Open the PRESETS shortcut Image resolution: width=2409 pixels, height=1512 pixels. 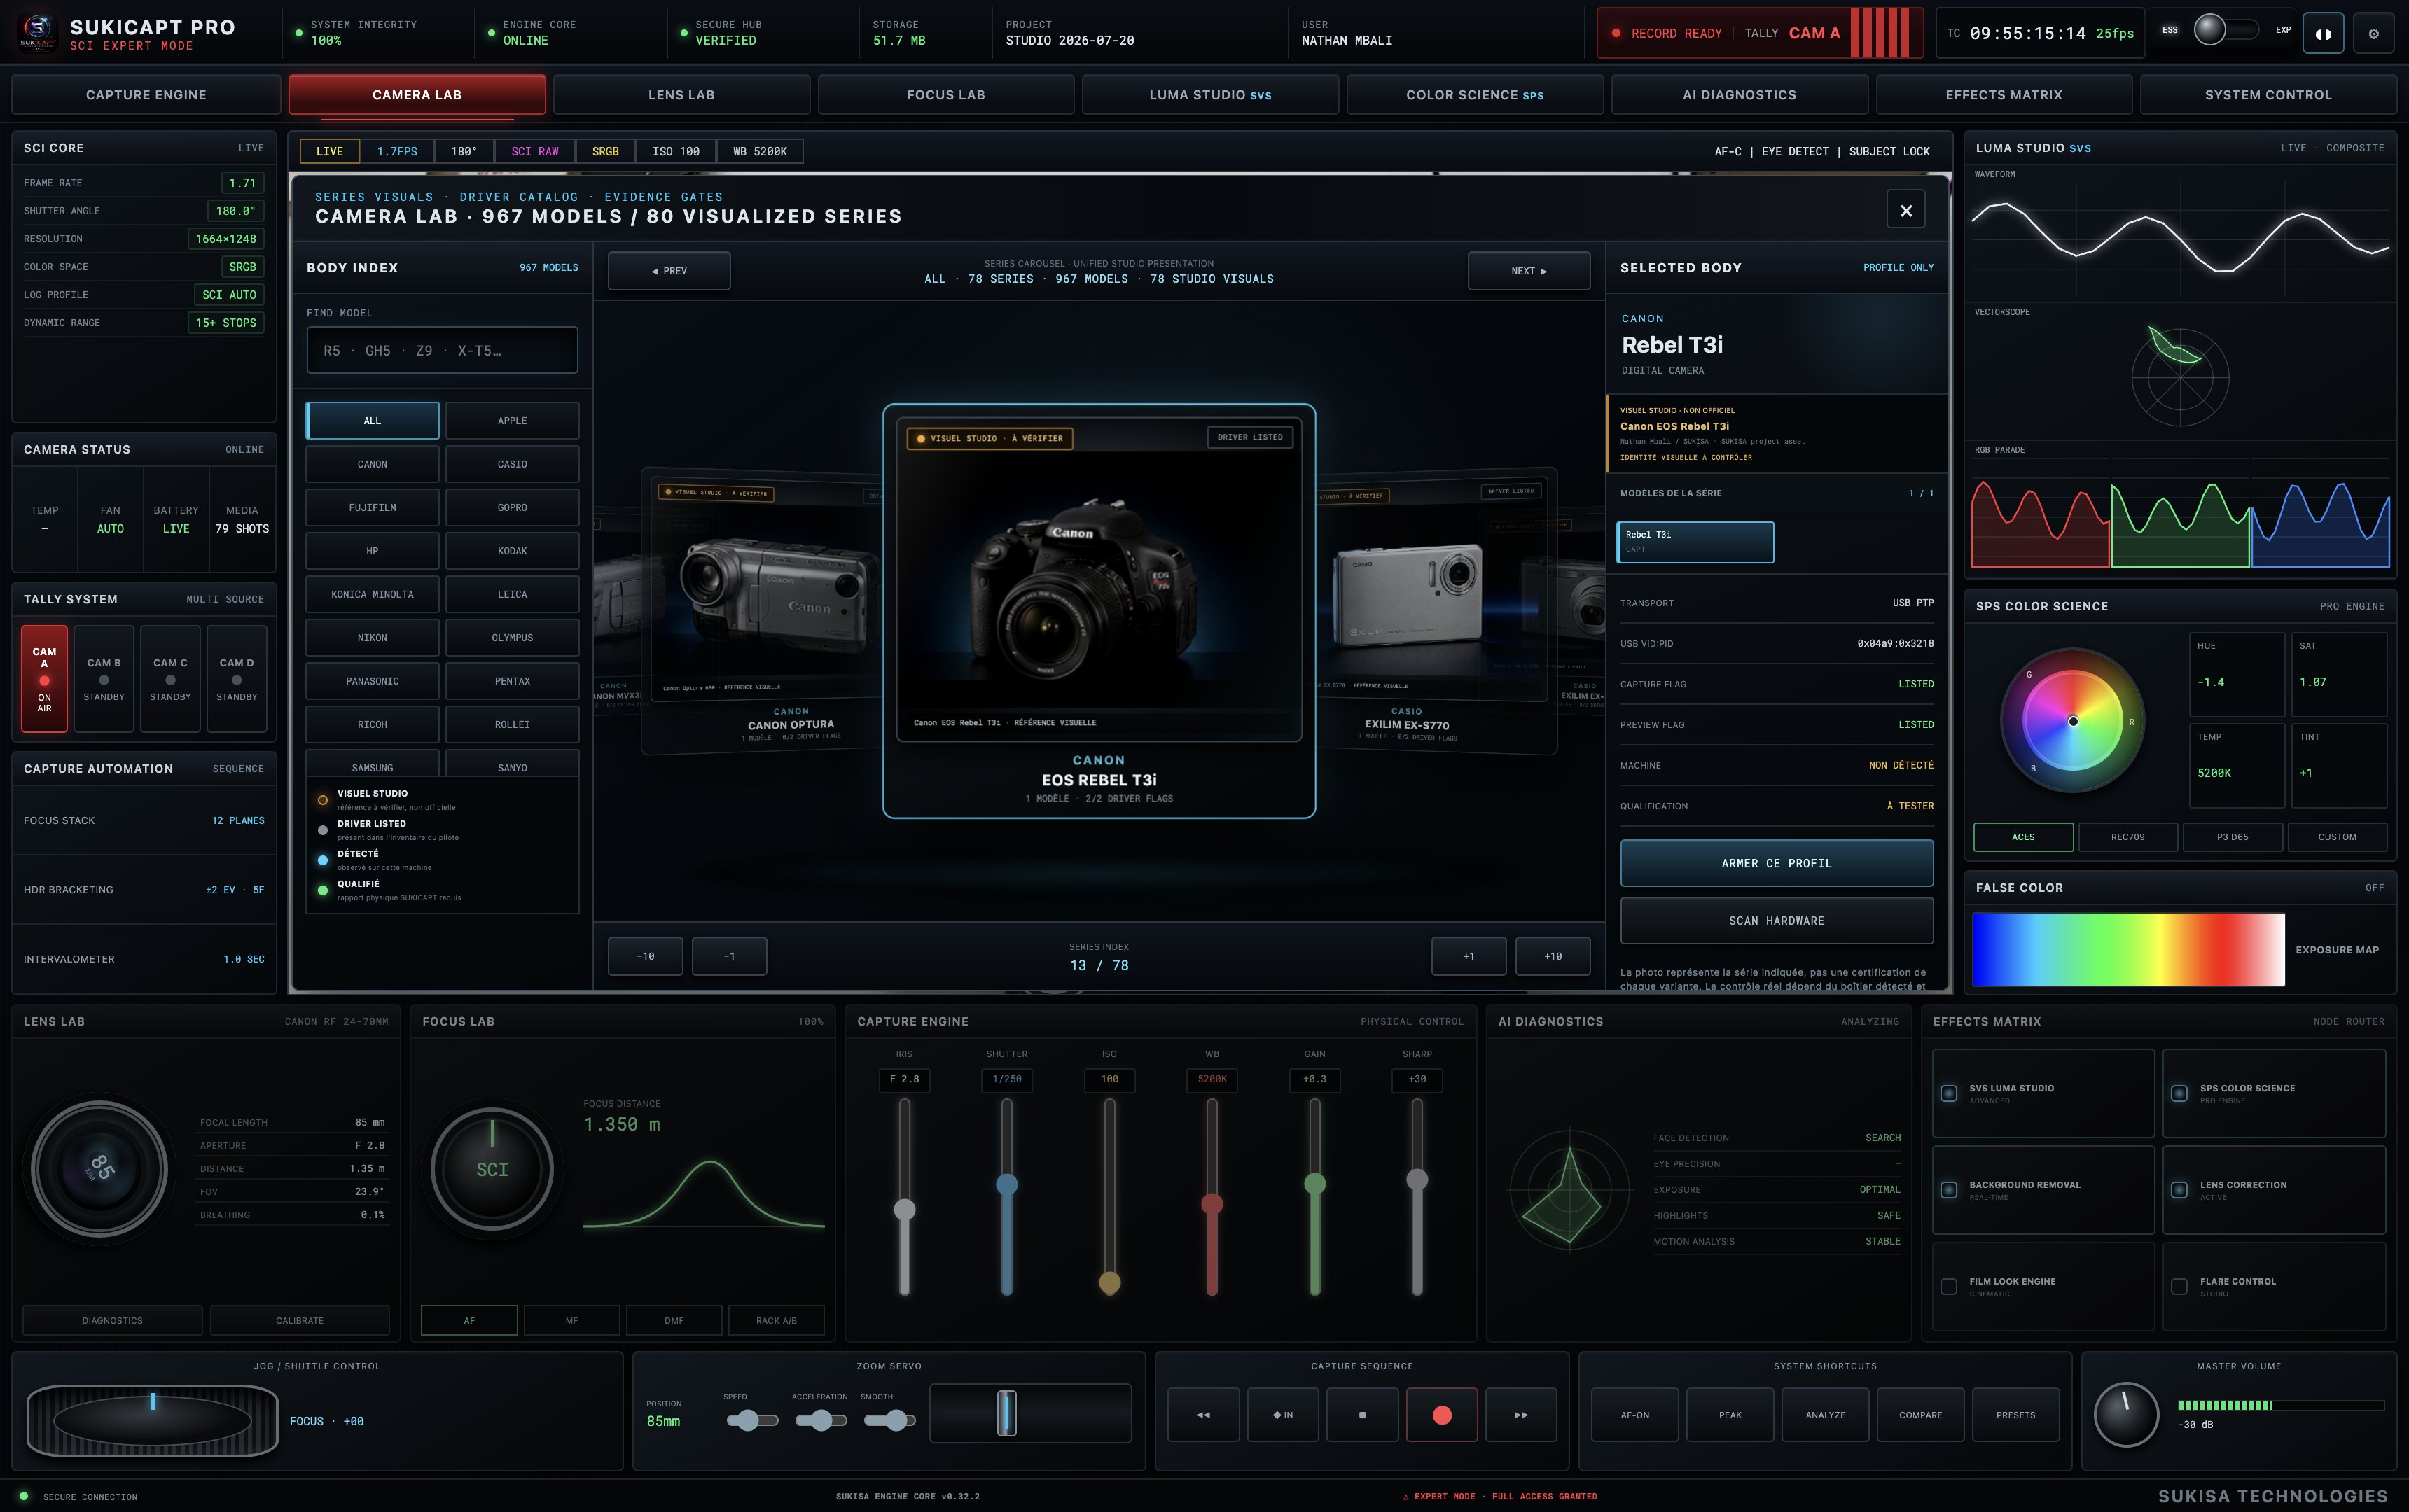[x=2016, y=1414]
